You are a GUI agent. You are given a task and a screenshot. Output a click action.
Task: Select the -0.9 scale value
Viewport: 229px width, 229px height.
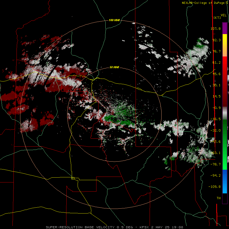(217, 108)
